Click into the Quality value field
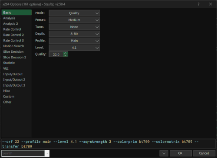 click(x=56, y=55)
